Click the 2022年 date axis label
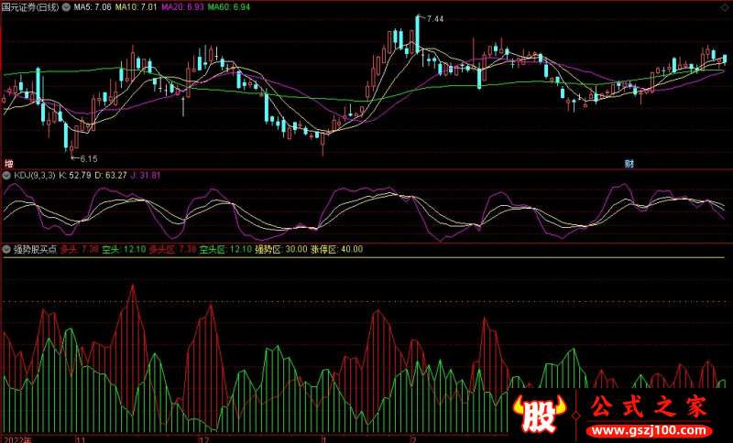Screen dimensions: 733x443 pyautogui.click(x=16, y=438)
